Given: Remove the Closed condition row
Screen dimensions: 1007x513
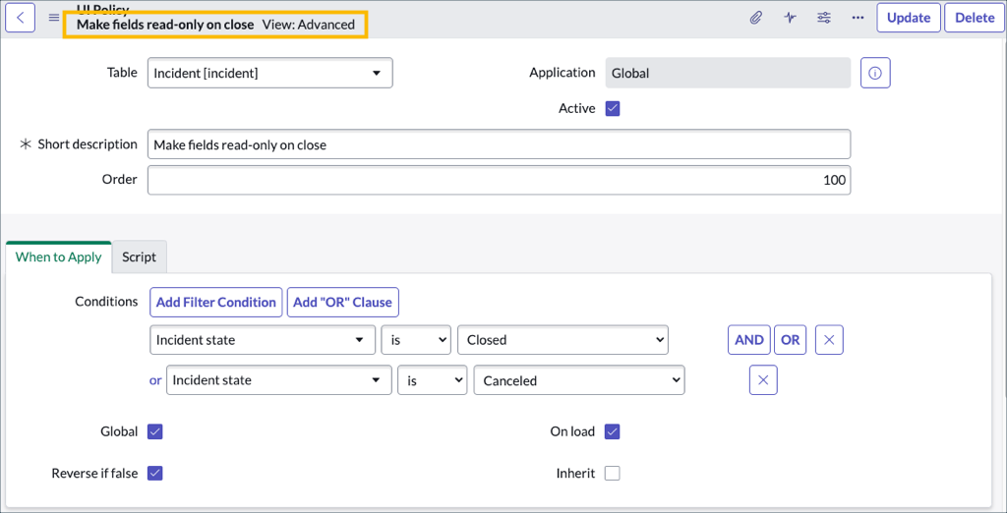Looking at the screenshot, I should [829, 340].
